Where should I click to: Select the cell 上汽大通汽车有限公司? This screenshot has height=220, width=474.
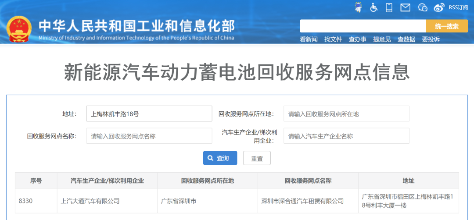108,201
